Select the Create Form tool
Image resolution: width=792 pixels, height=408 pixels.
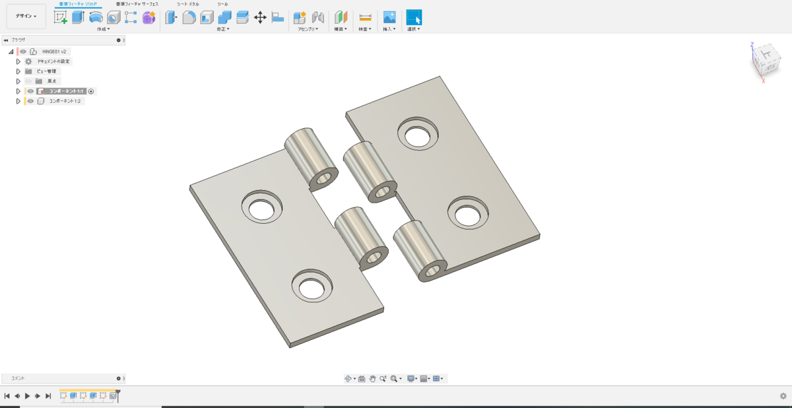(x=148, y=18)
